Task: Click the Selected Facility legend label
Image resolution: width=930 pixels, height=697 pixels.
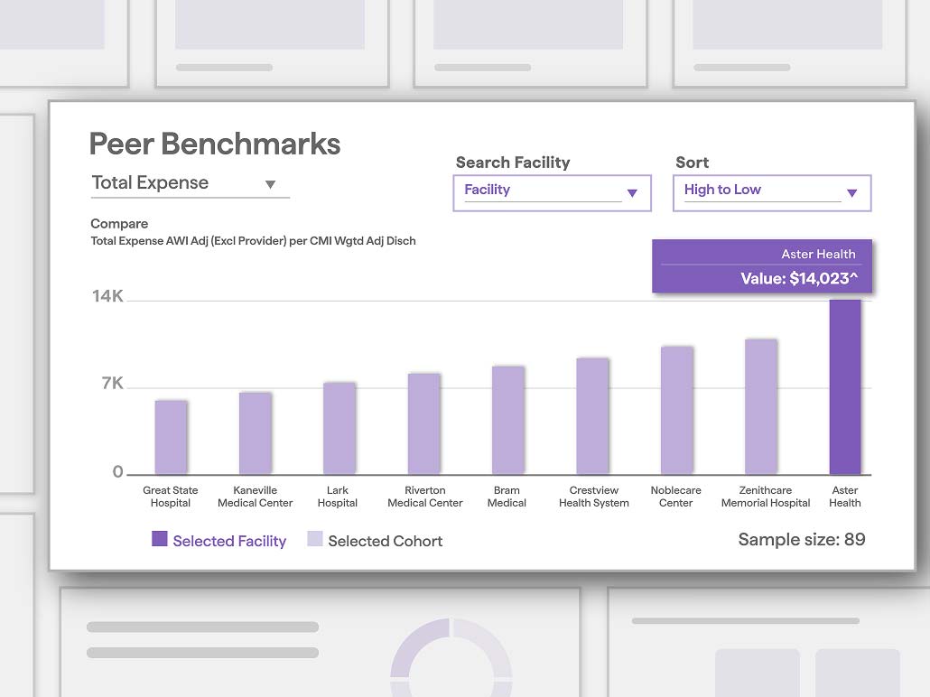Action: coord(229,541)
